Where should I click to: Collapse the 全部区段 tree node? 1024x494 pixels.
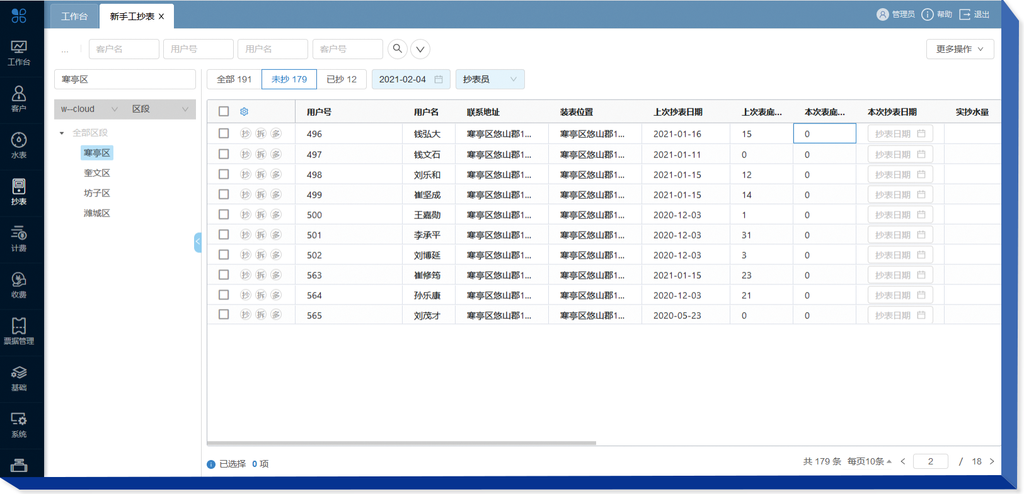(62, 133)
